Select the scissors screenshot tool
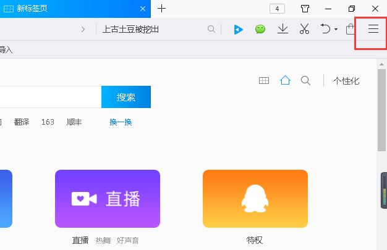Image resolution: width=387 pixels, height=250 pixels. tap(304, 29)
